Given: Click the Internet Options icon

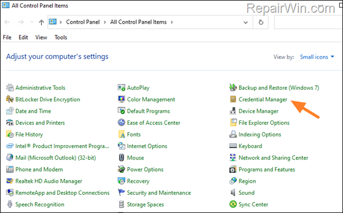Looking at the screenshot, I should [121, 146].
